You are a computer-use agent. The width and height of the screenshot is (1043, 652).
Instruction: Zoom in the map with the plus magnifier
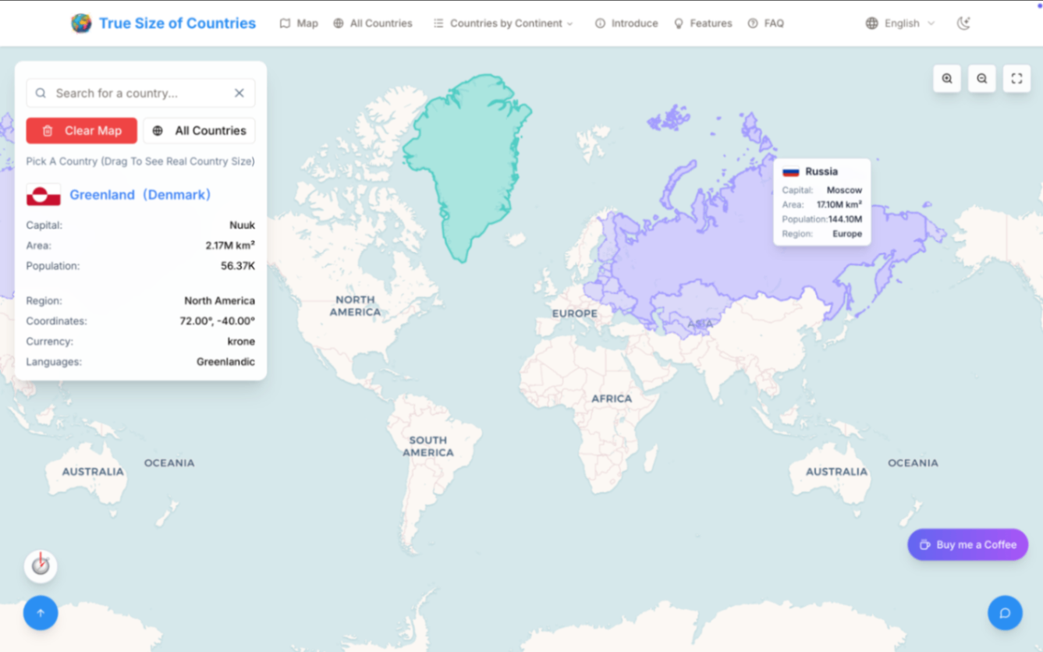click(947, 78)
